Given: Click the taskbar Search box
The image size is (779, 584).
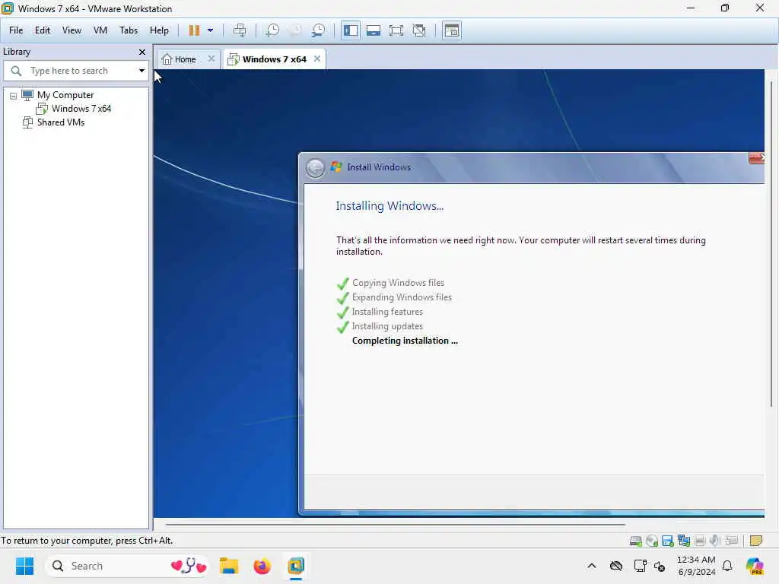Looking at the screenshot, I should (127, 566).
